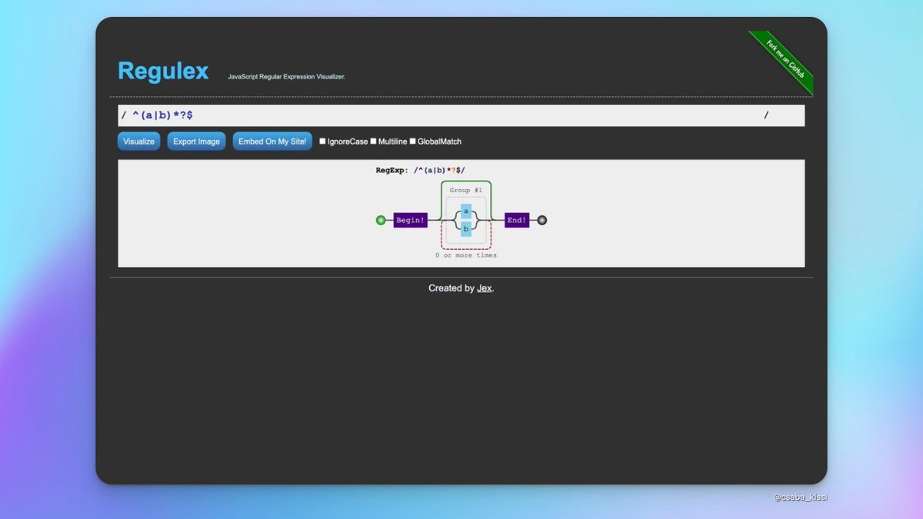The image size is (923, 519).
Task: Click the Export Image button
Action: pos(196,141)
